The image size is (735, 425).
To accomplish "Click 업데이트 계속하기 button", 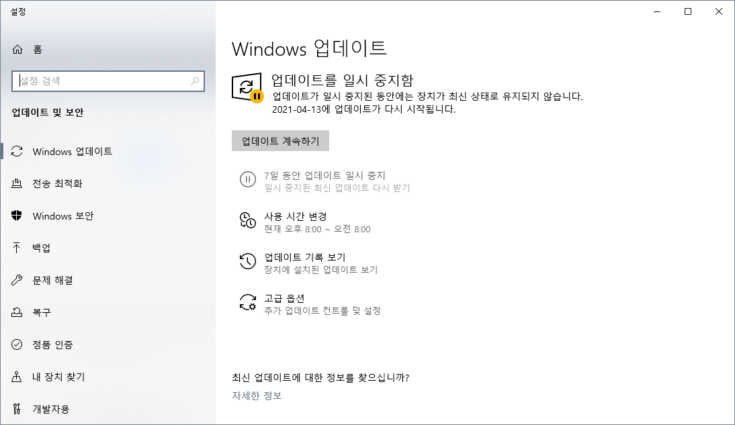I will click(x=280, y=140).
